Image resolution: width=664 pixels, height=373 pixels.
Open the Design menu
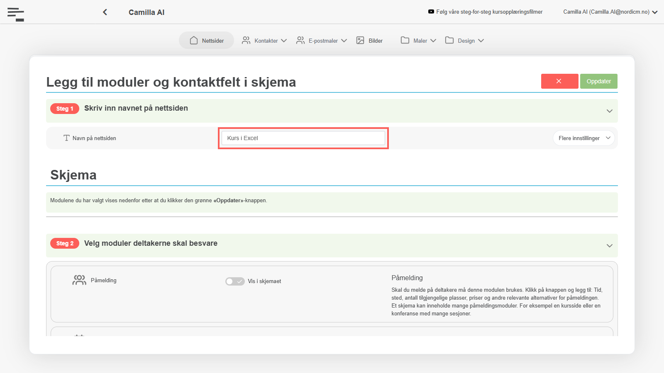465,40
